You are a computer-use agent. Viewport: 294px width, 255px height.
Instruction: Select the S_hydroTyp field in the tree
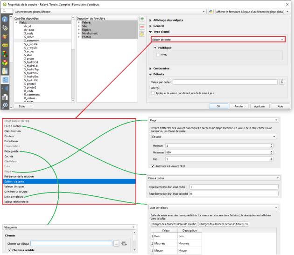point(31,69)
